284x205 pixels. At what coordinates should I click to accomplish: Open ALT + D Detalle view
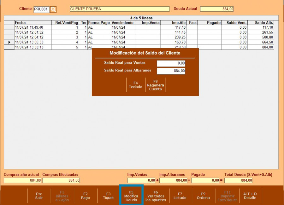(250, 196)
